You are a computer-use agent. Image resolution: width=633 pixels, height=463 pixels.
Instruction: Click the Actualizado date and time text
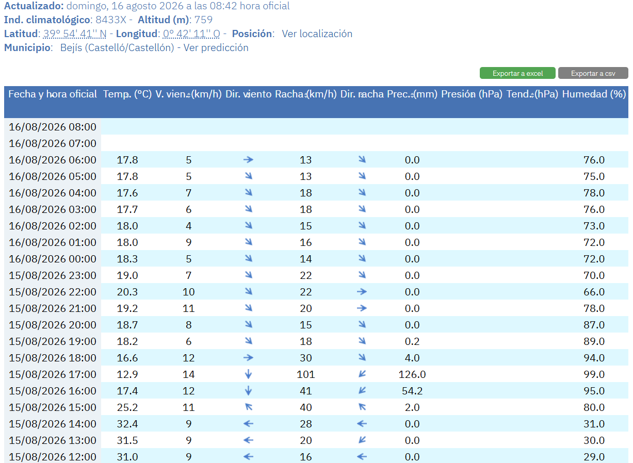(x=178, y=6)
